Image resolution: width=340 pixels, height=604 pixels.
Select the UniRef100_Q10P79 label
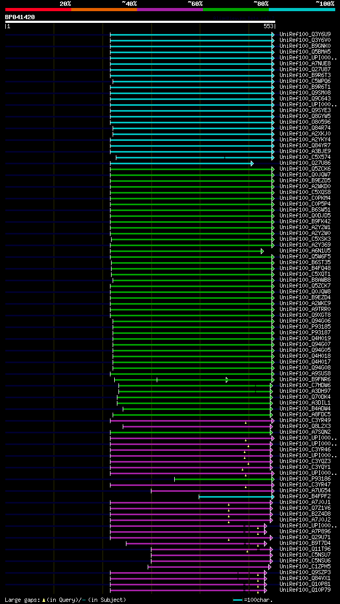tap(305, 589)
